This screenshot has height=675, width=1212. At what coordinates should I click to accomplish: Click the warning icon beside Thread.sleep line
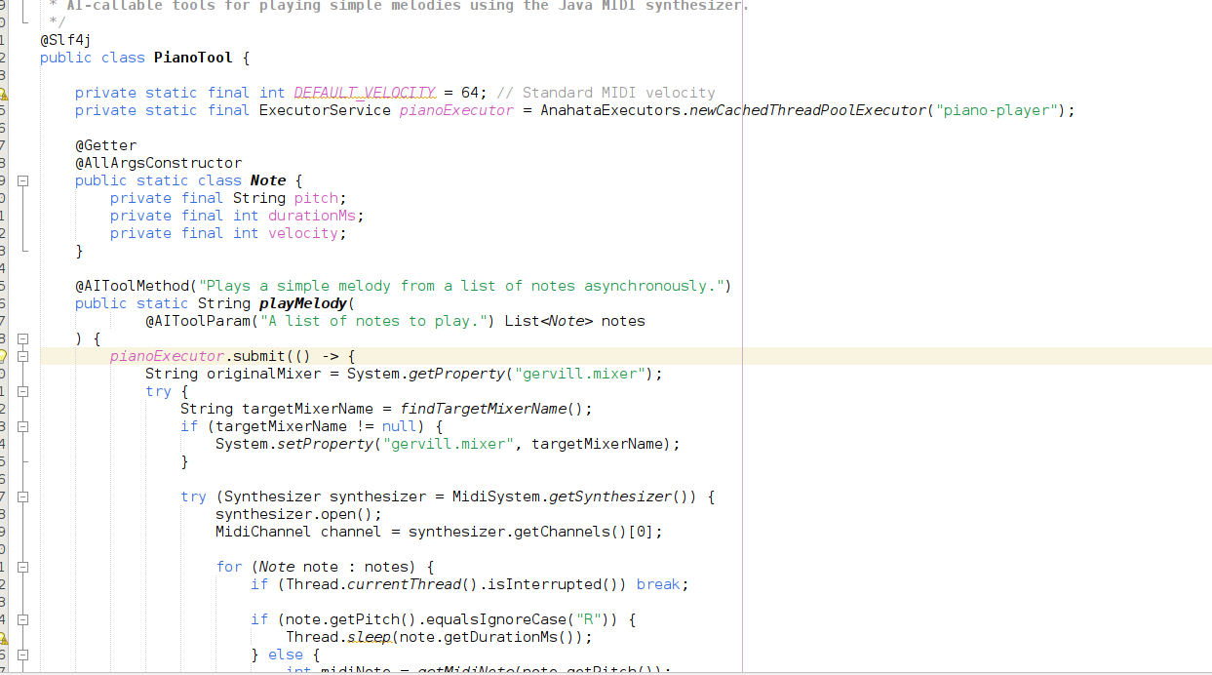click(x=3, y=638)
